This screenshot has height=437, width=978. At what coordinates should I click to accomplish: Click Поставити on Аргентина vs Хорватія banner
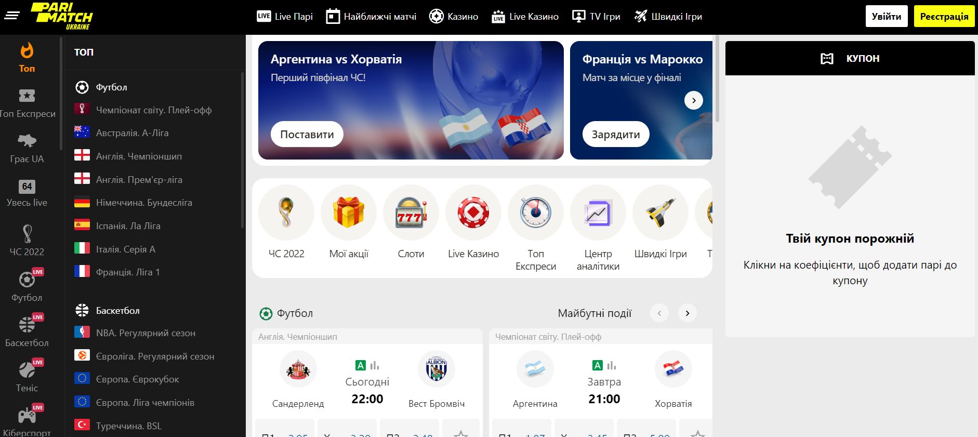[307, 135]
